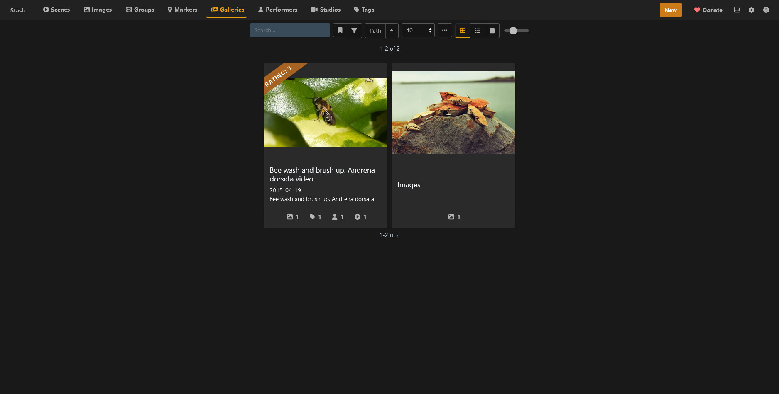
Task: Switch to wall view mode
Action: [x=492, y=30]
